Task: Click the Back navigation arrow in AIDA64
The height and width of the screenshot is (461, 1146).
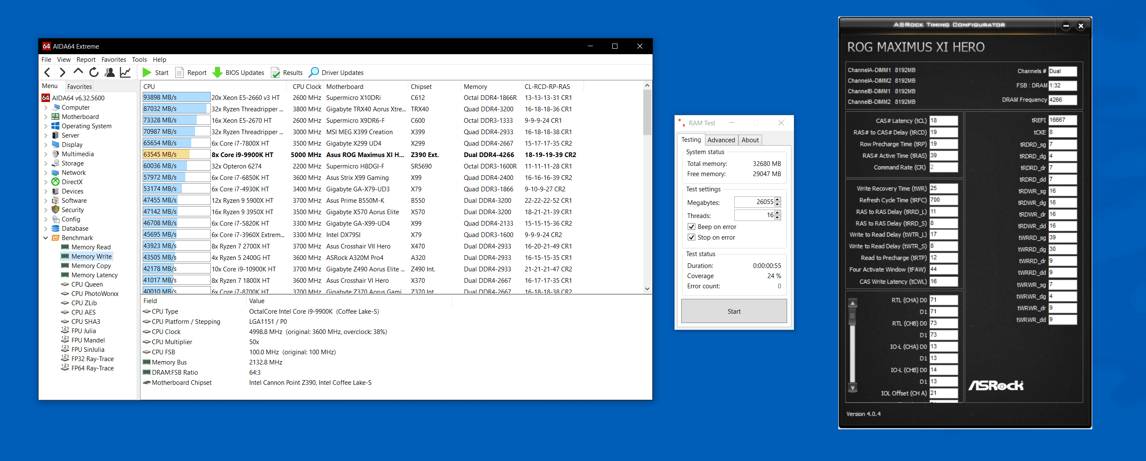Action: coord(47,72)
